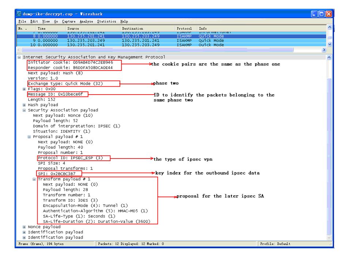Expand the Flags: 0x00 node
This screenshot has height=263, width=351.
(24, 89)
